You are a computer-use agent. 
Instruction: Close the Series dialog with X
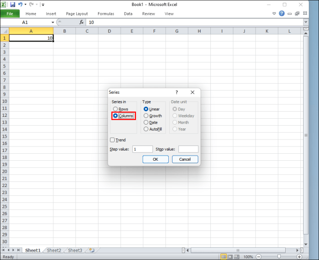[x=192, y=92]
